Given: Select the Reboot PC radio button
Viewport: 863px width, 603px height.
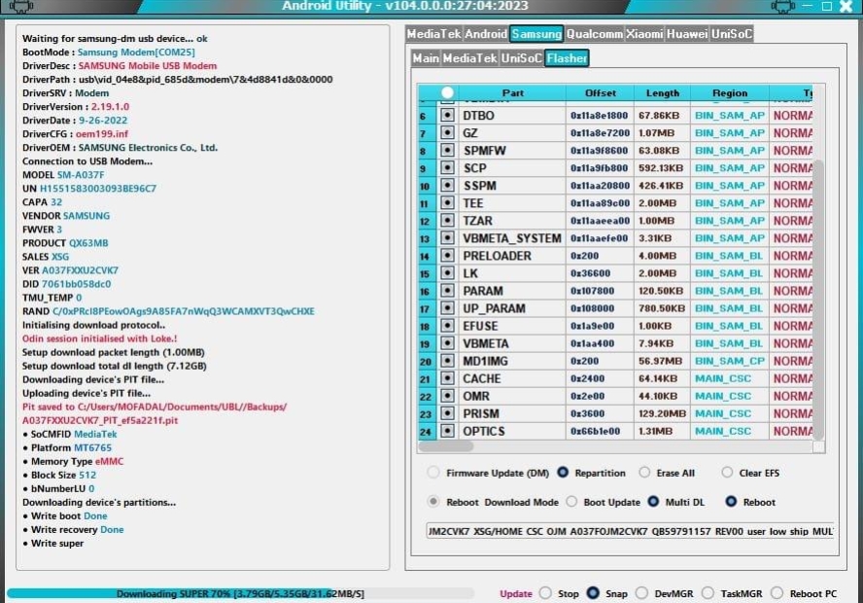Looking at the screenshot, I should coord(777,593).
